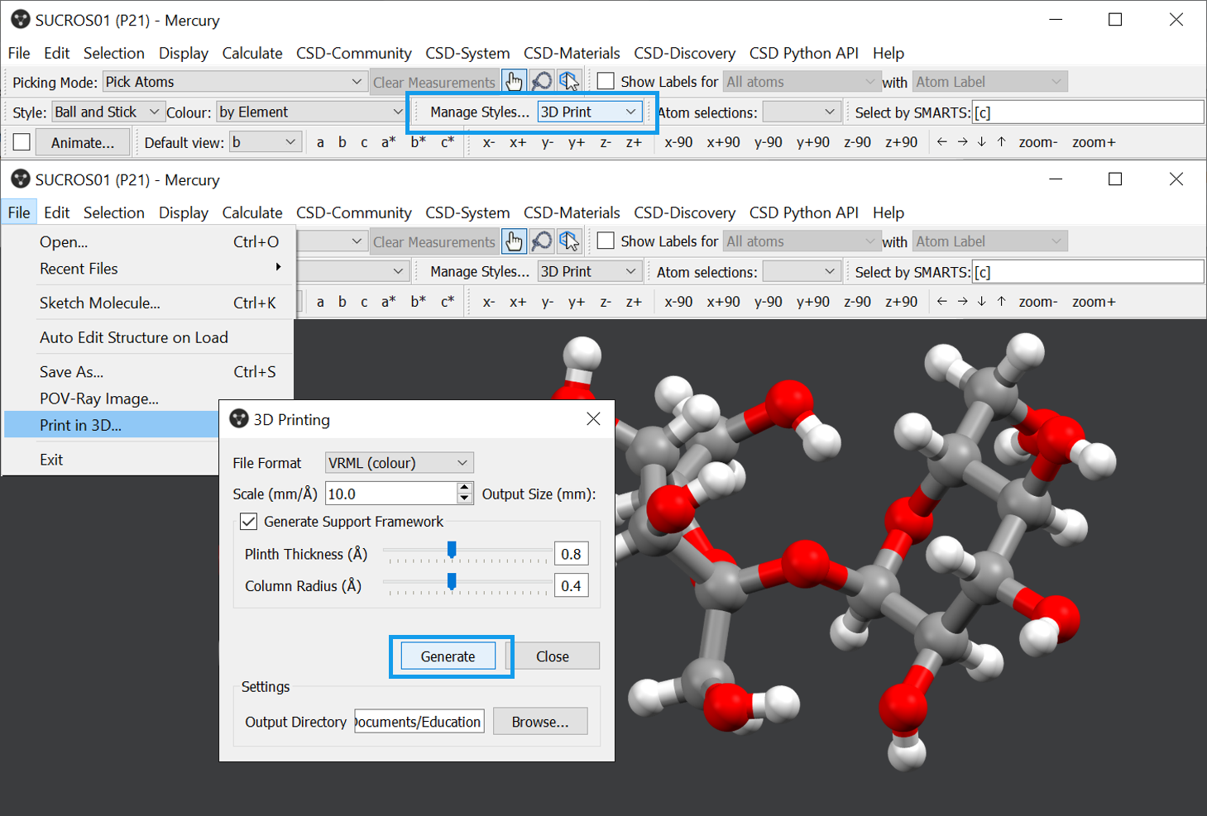Click the down arrow translate icon in the upper window

(x=981, y=141)
